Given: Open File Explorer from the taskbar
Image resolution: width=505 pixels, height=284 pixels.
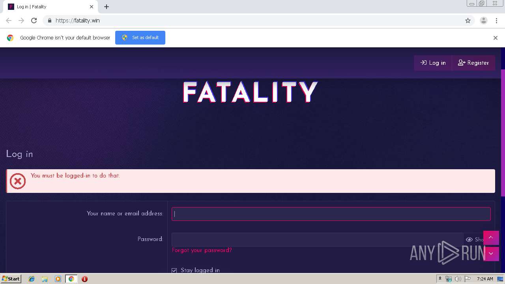Looking at the screenshot, I should click(45, 279).
